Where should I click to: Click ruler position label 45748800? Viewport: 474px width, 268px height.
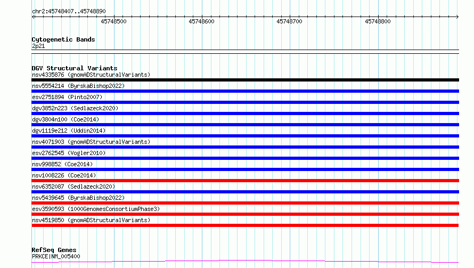(378, 21)
